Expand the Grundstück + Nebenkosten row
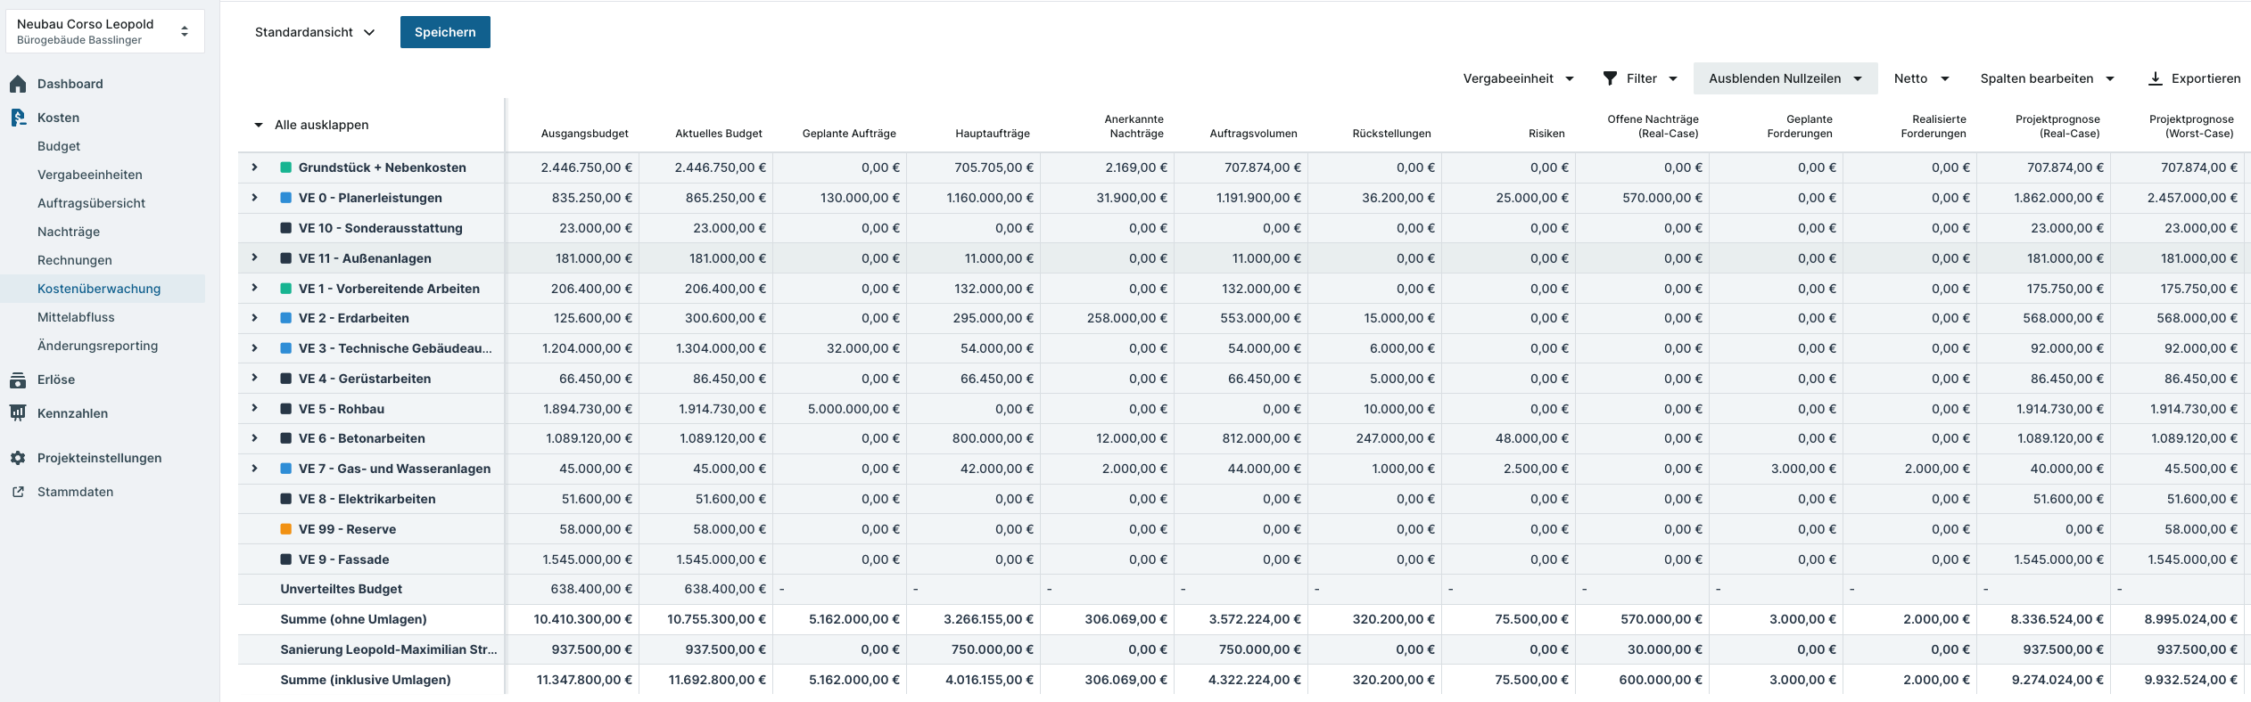 click(x=254, y=167)
